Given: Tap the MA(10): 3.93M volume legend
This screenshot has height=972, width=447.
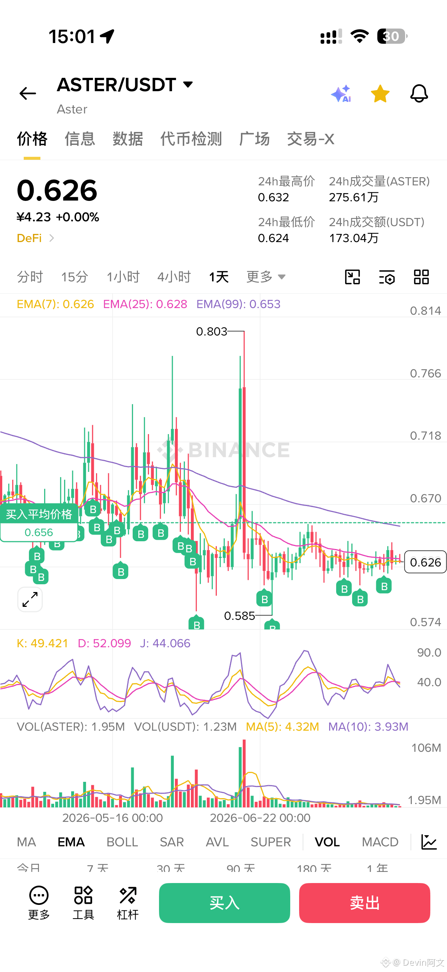Looking at the screenshot, I should point(368,726).
